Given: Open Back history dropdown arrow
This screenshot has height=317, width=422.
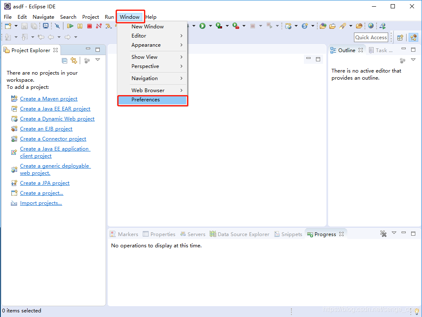Looking at the screenshot, I should click(x=59, y=37).
